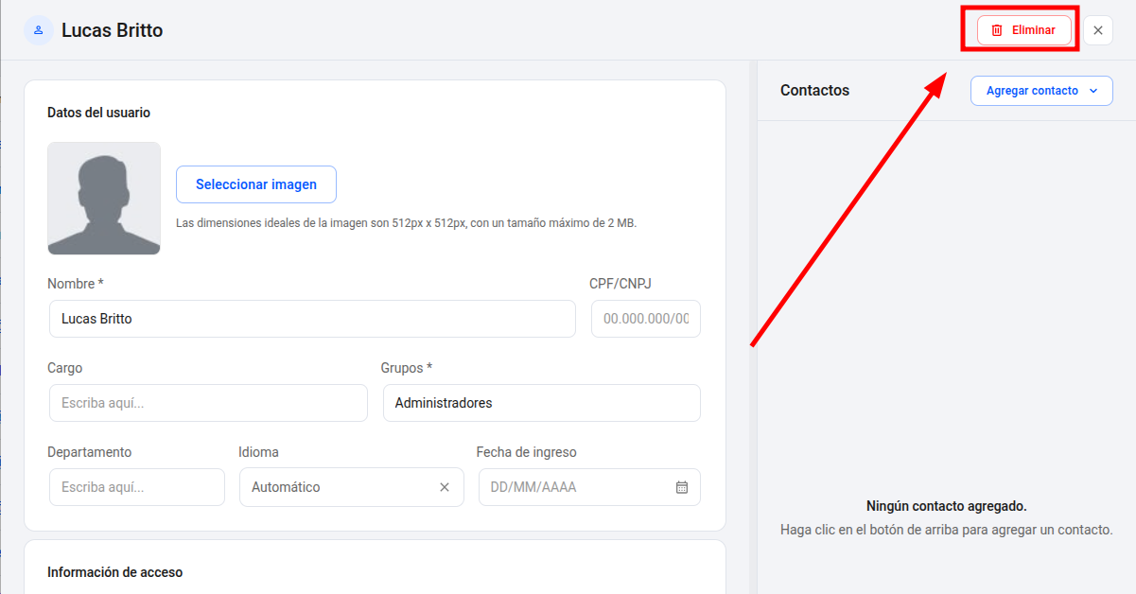The image size is (1136, 594).
Task: Click the Cargo input field
Action: [x=208, y=403]
